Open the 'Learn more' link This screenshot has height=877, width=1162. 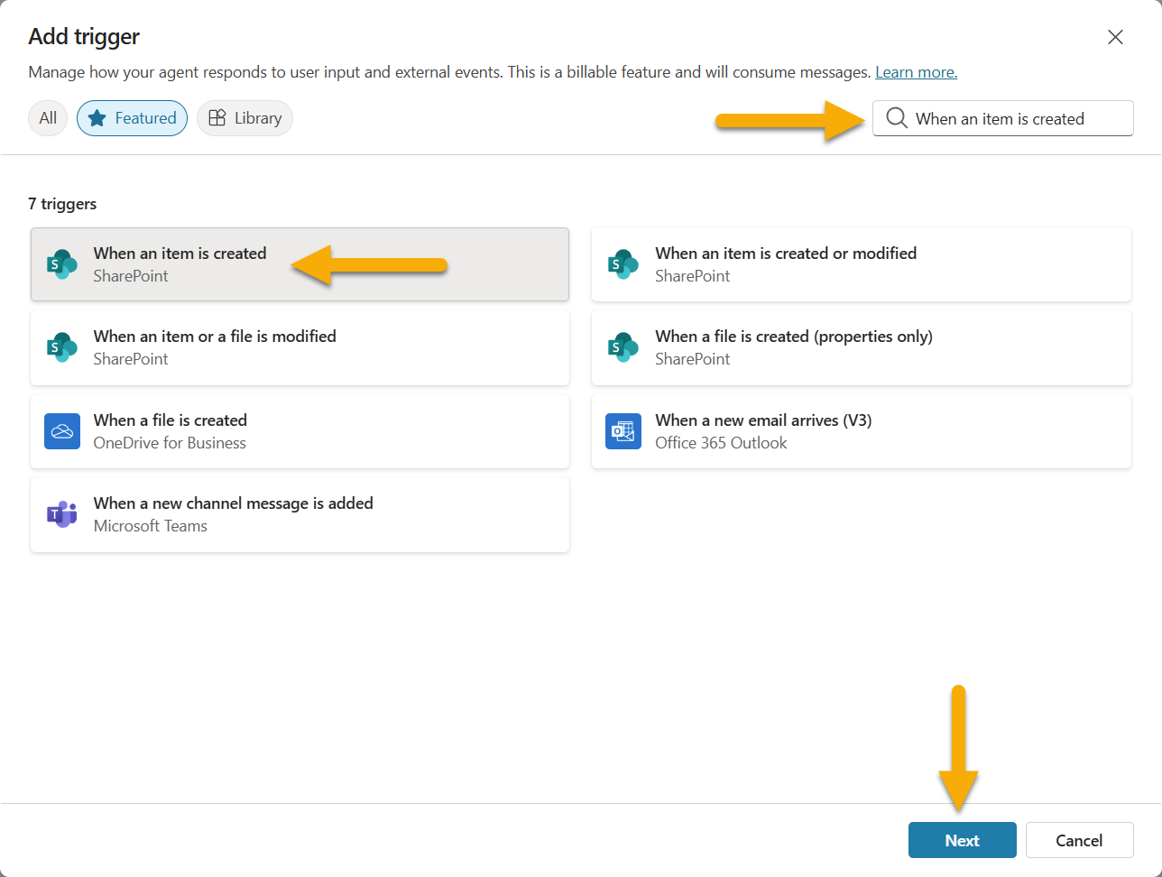click(915, 71)
